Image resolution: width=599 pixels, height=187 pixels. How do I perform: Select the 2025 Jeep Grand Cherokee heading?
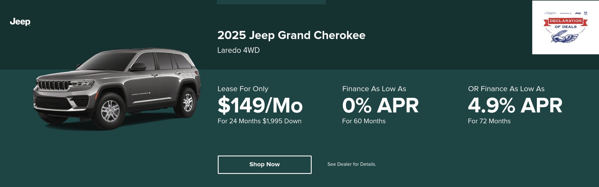click(292, 35)
